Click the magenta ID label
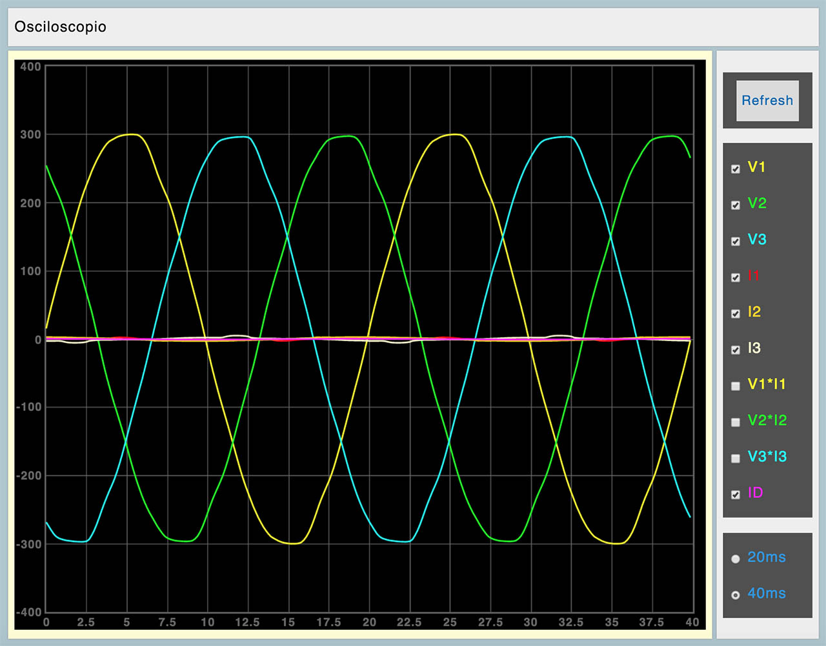The width and height of the screenshot is (826, 646). pos(755,493)
